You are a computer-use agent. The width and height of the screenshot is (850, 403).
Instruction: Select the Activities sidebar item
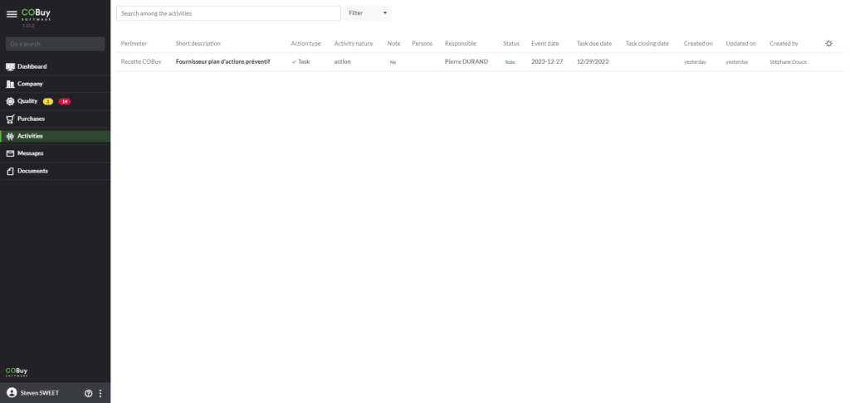(30, 136)
